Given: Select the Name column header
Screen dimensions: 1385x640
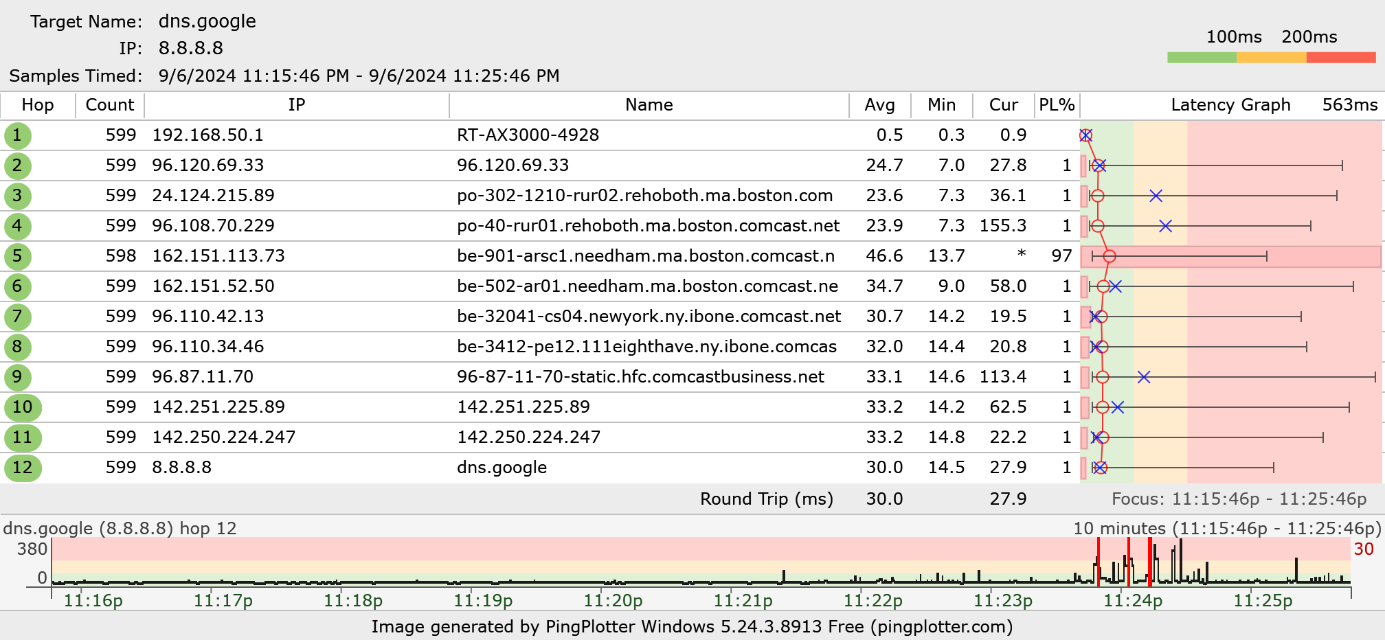Looking at the screenshot, I should click(649, 105).
